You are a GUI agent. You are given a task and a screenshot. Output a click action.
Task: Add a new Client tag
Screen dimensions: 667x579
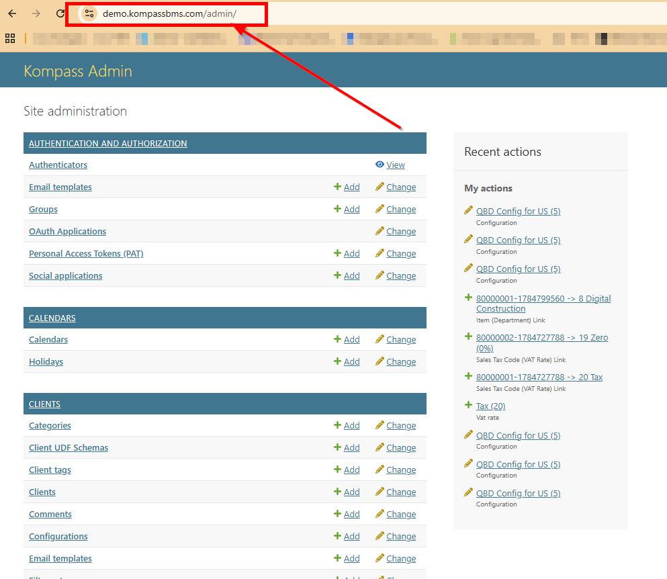347,470
